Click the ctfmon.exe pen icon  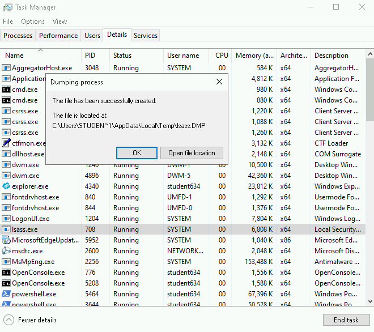pos(6,143)
